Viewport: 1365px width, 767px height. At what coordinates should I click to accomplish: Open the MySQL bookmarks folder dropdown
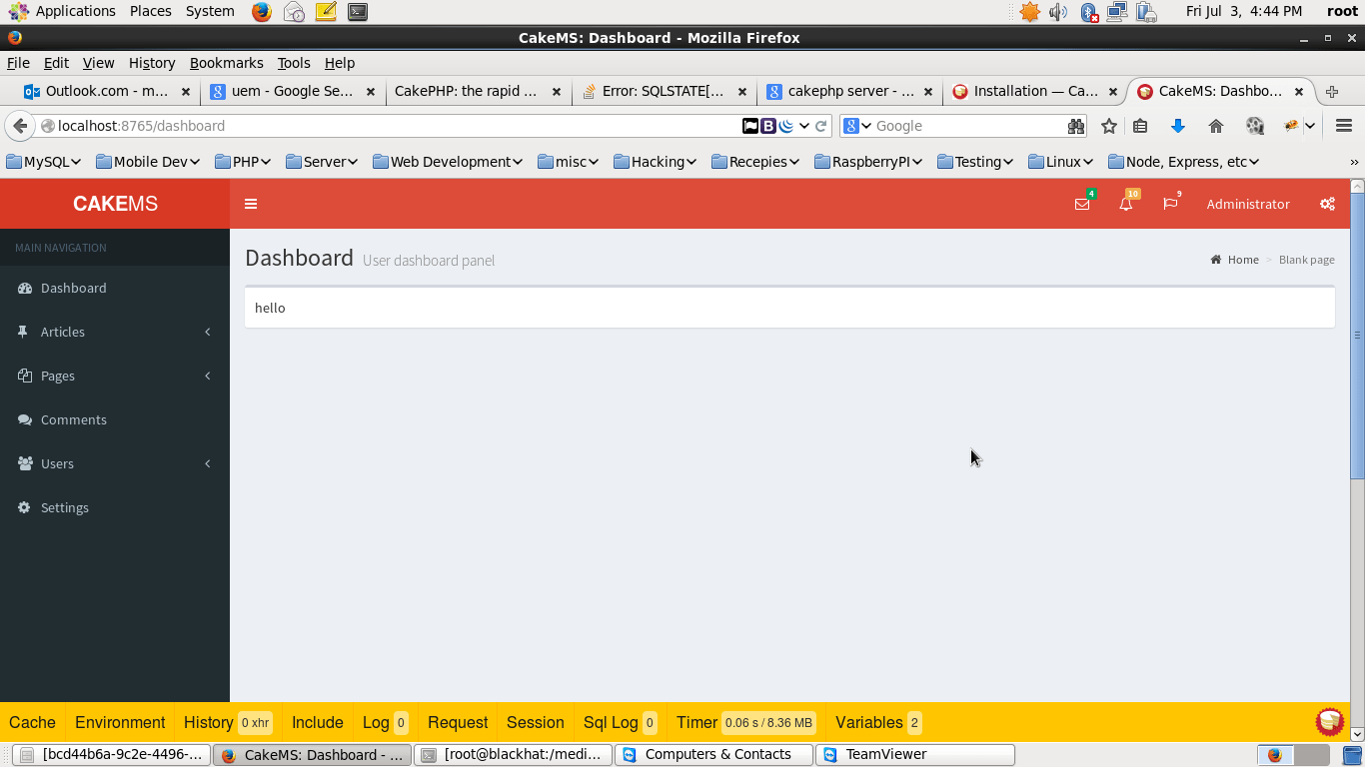tap(44, 161)
